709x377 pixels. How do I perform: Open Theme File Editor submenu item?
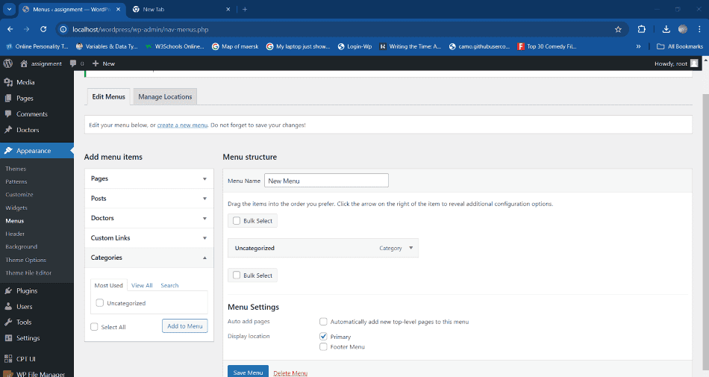point(28,273)
